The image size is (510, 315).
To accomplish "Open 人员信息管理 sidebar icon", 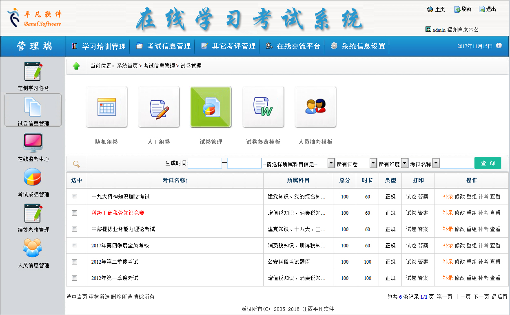I will click(33, 249).
